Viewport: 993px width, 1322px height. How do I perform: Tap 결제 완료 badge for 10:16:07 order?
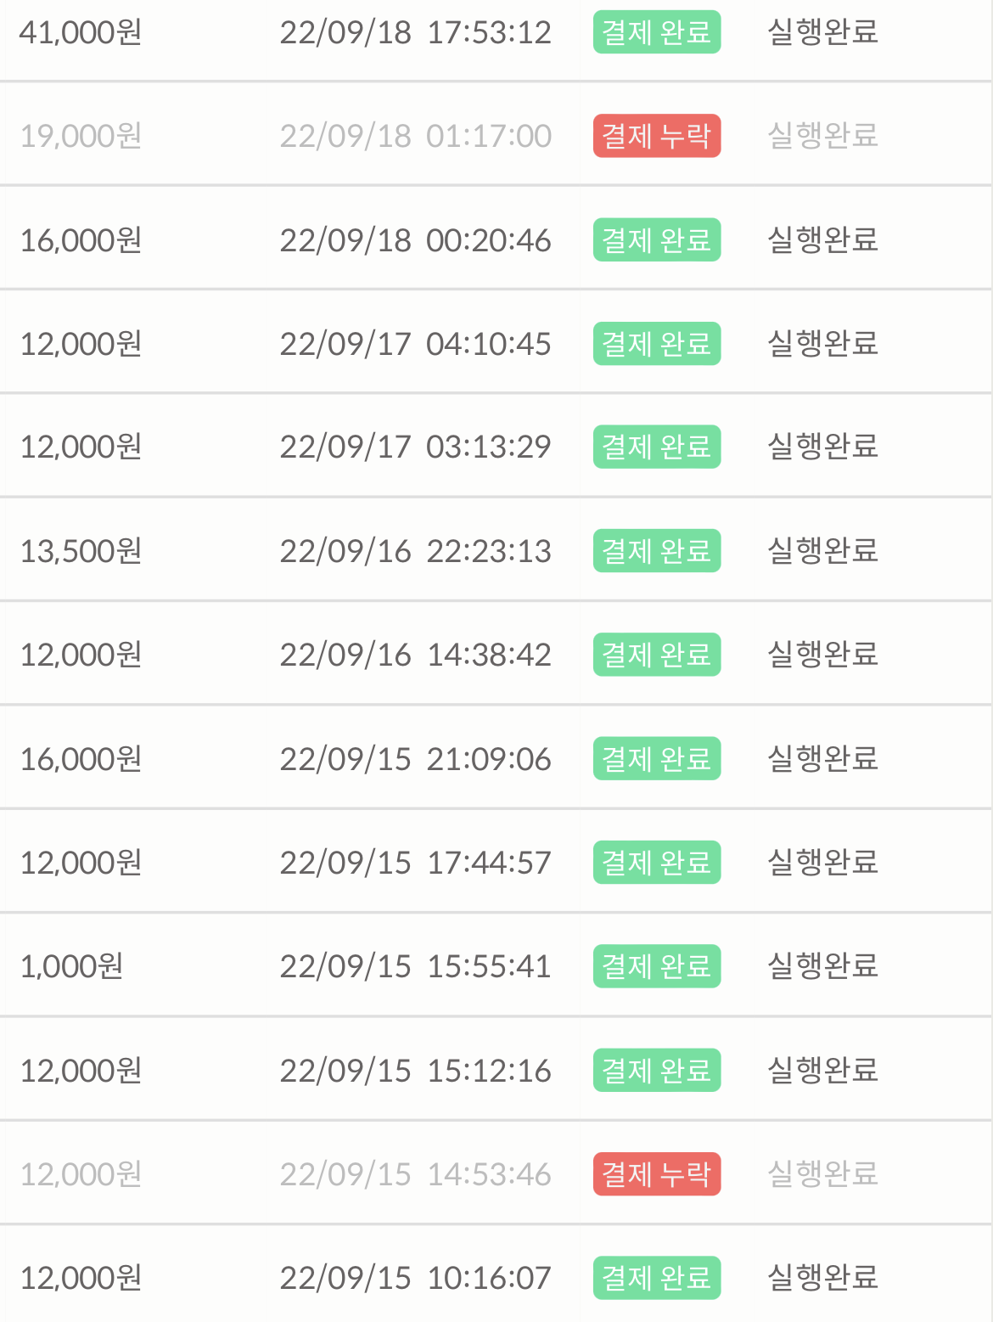point(657,1278)
